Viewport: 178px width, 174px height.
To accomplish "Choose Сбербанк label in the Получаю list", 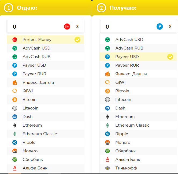I will click(x=125, y=151).
